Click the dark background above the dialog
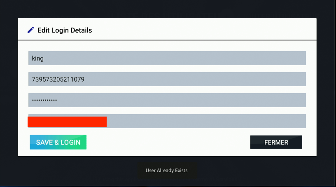This screenshot has height=187, width=336. (x=167, y=8)
